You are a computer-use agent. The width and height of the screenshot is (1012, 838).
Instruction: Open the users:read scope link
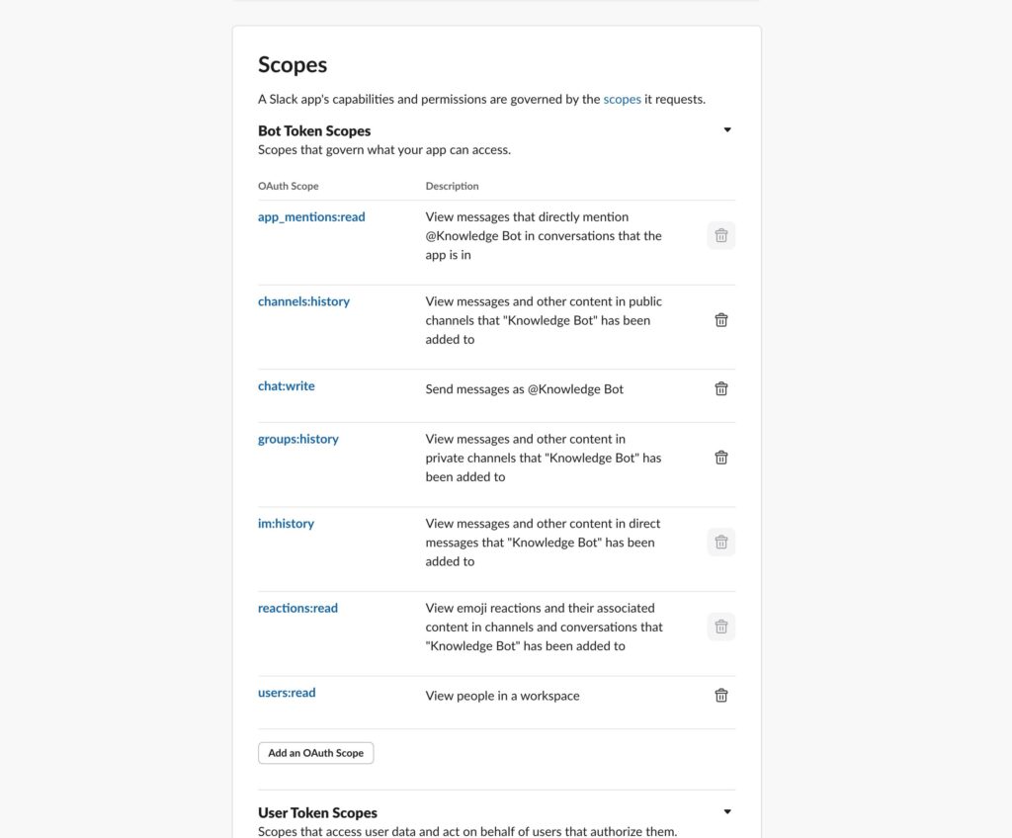point(287,693)
